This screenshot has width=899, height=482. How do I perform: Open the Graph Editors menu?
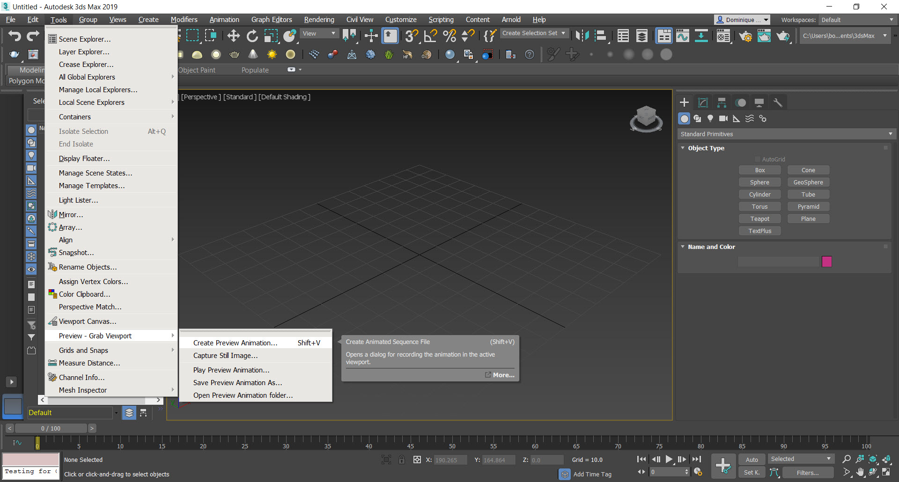click(272, 20)
